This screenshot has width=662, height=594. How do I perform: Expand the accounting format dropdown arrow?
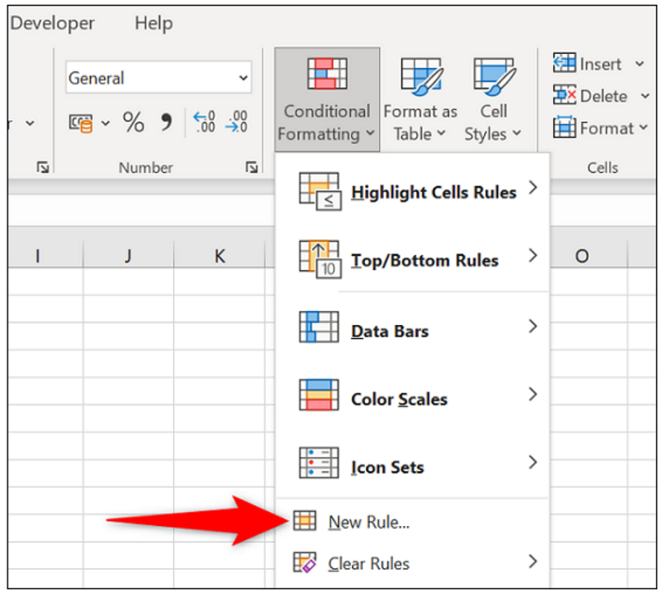point(105,123)
